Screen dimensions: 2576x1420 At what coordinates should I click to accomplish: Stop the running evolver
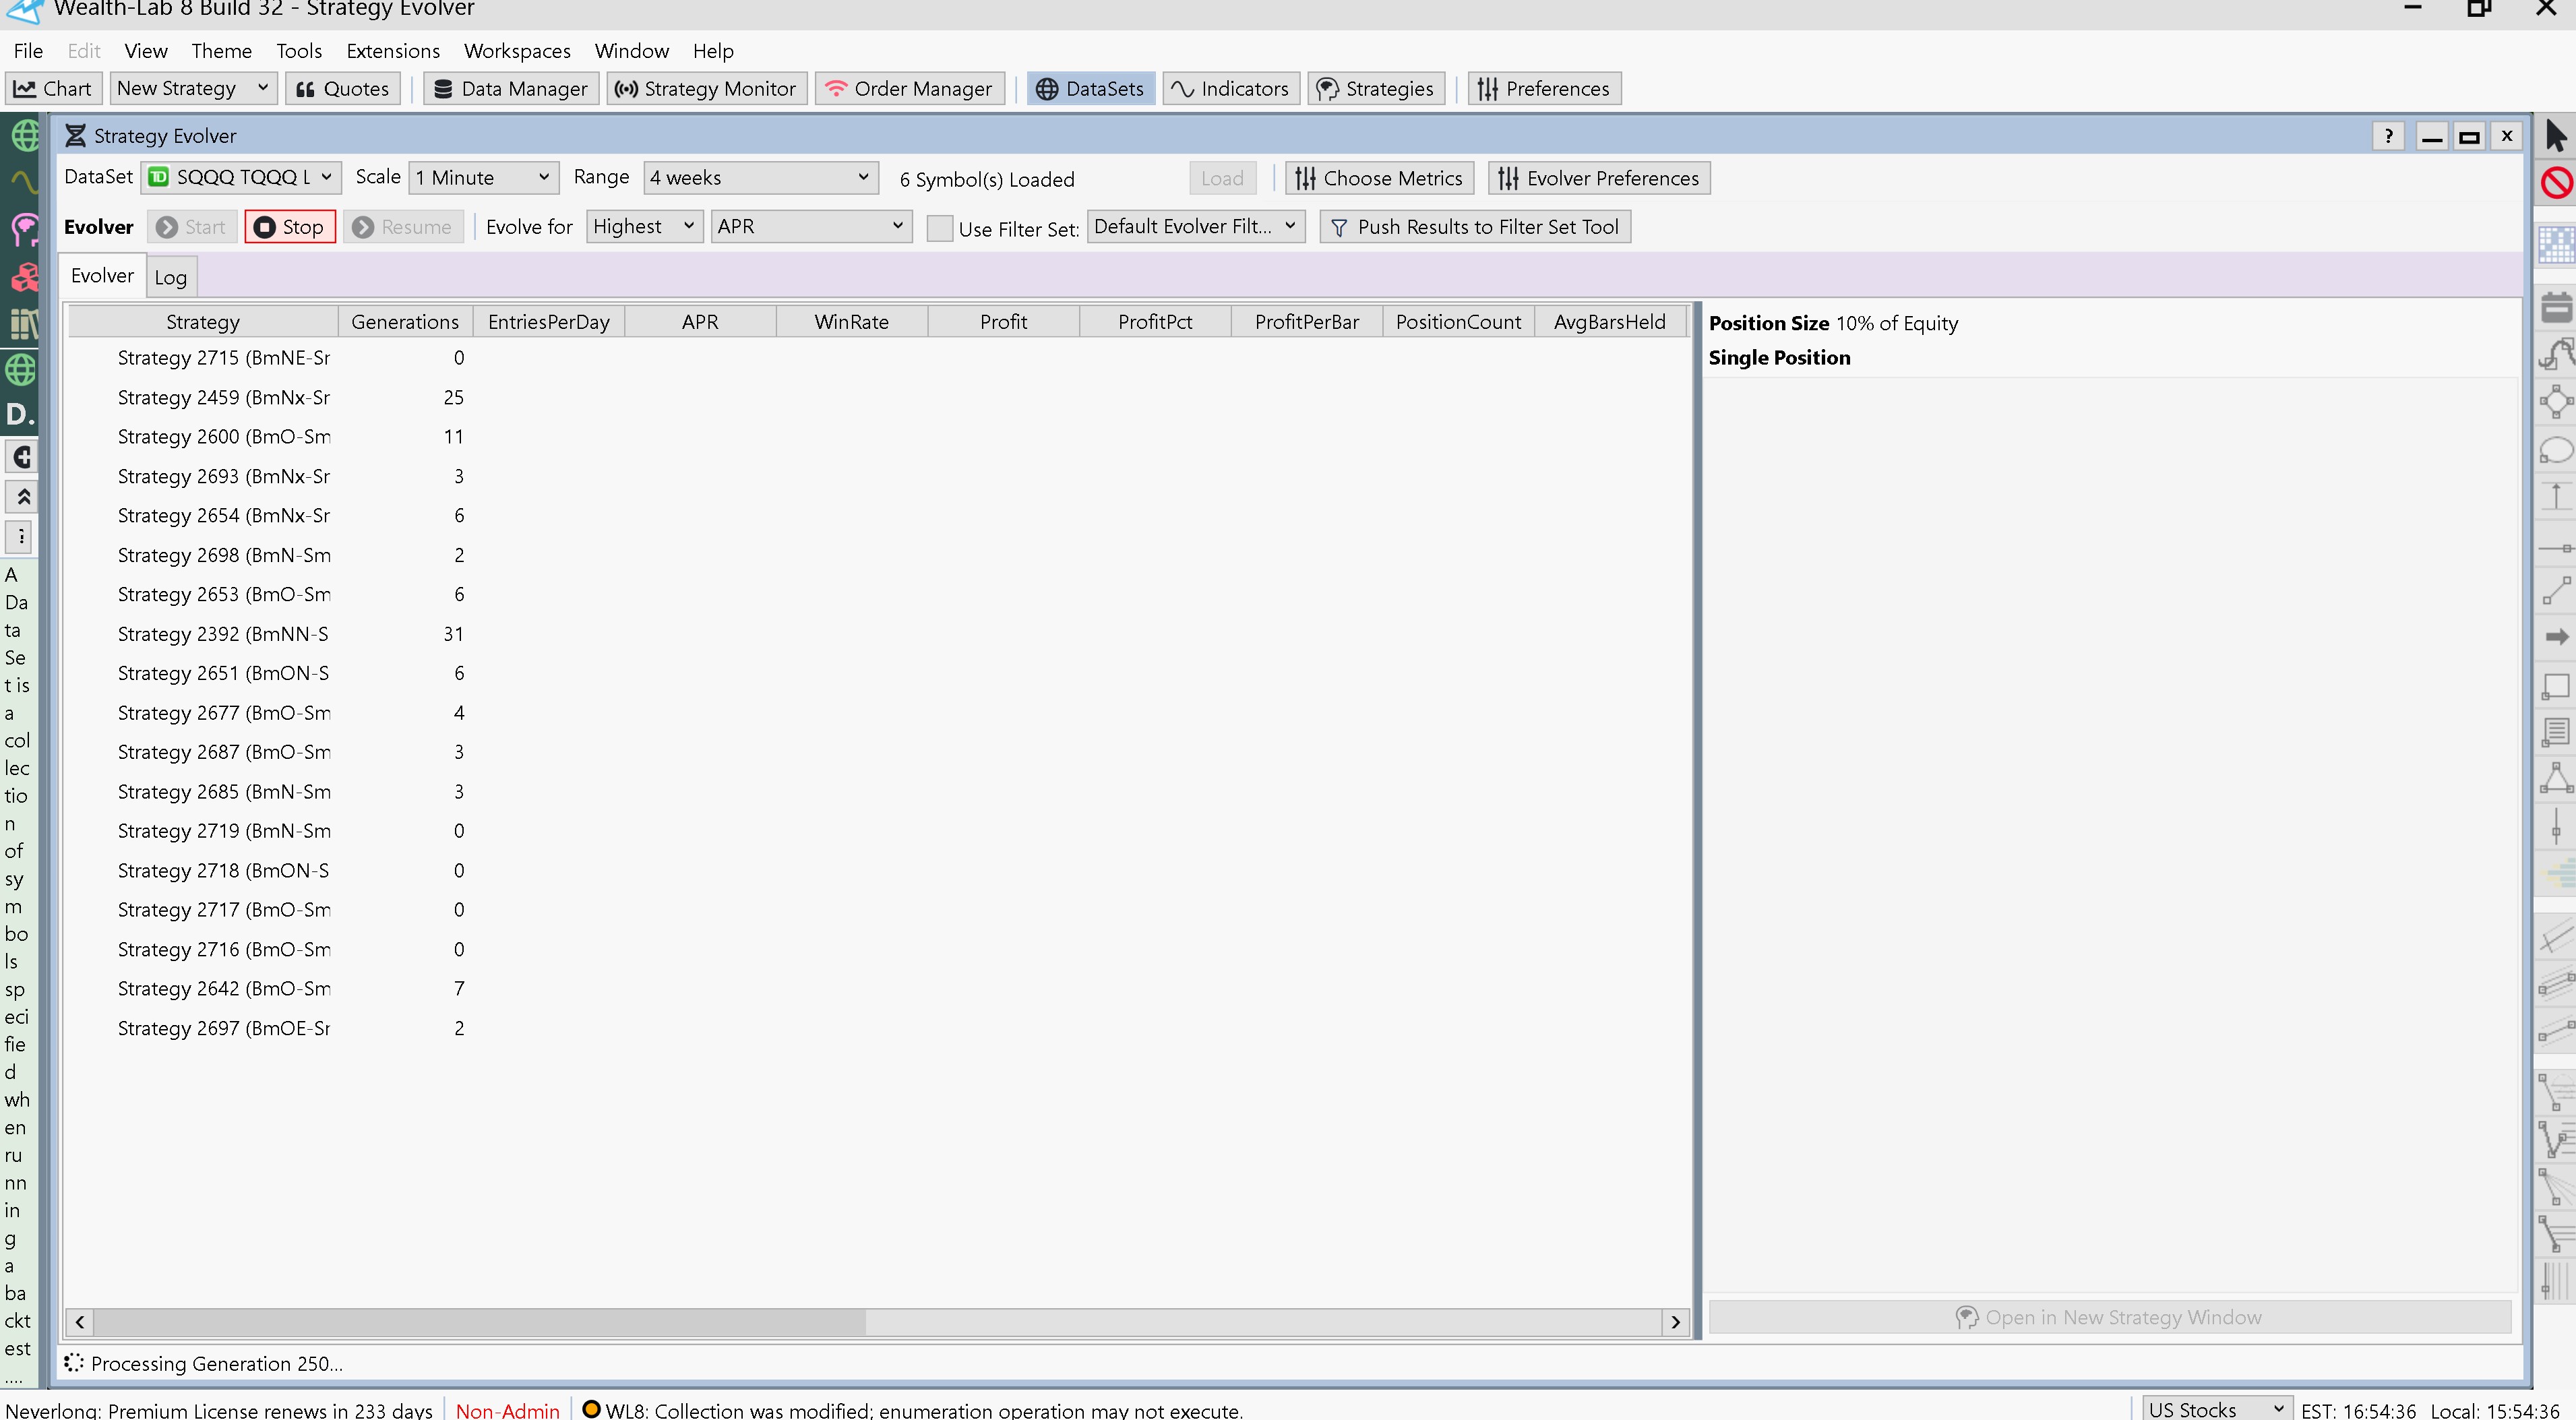pos(289,227)
